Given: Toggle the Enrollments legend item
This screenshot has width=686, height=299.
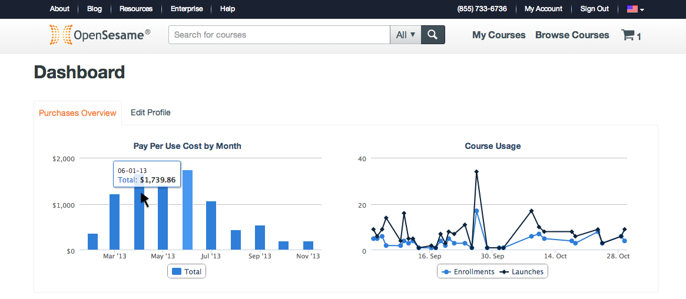Looking at the screenshot, I should click(468, 271).
